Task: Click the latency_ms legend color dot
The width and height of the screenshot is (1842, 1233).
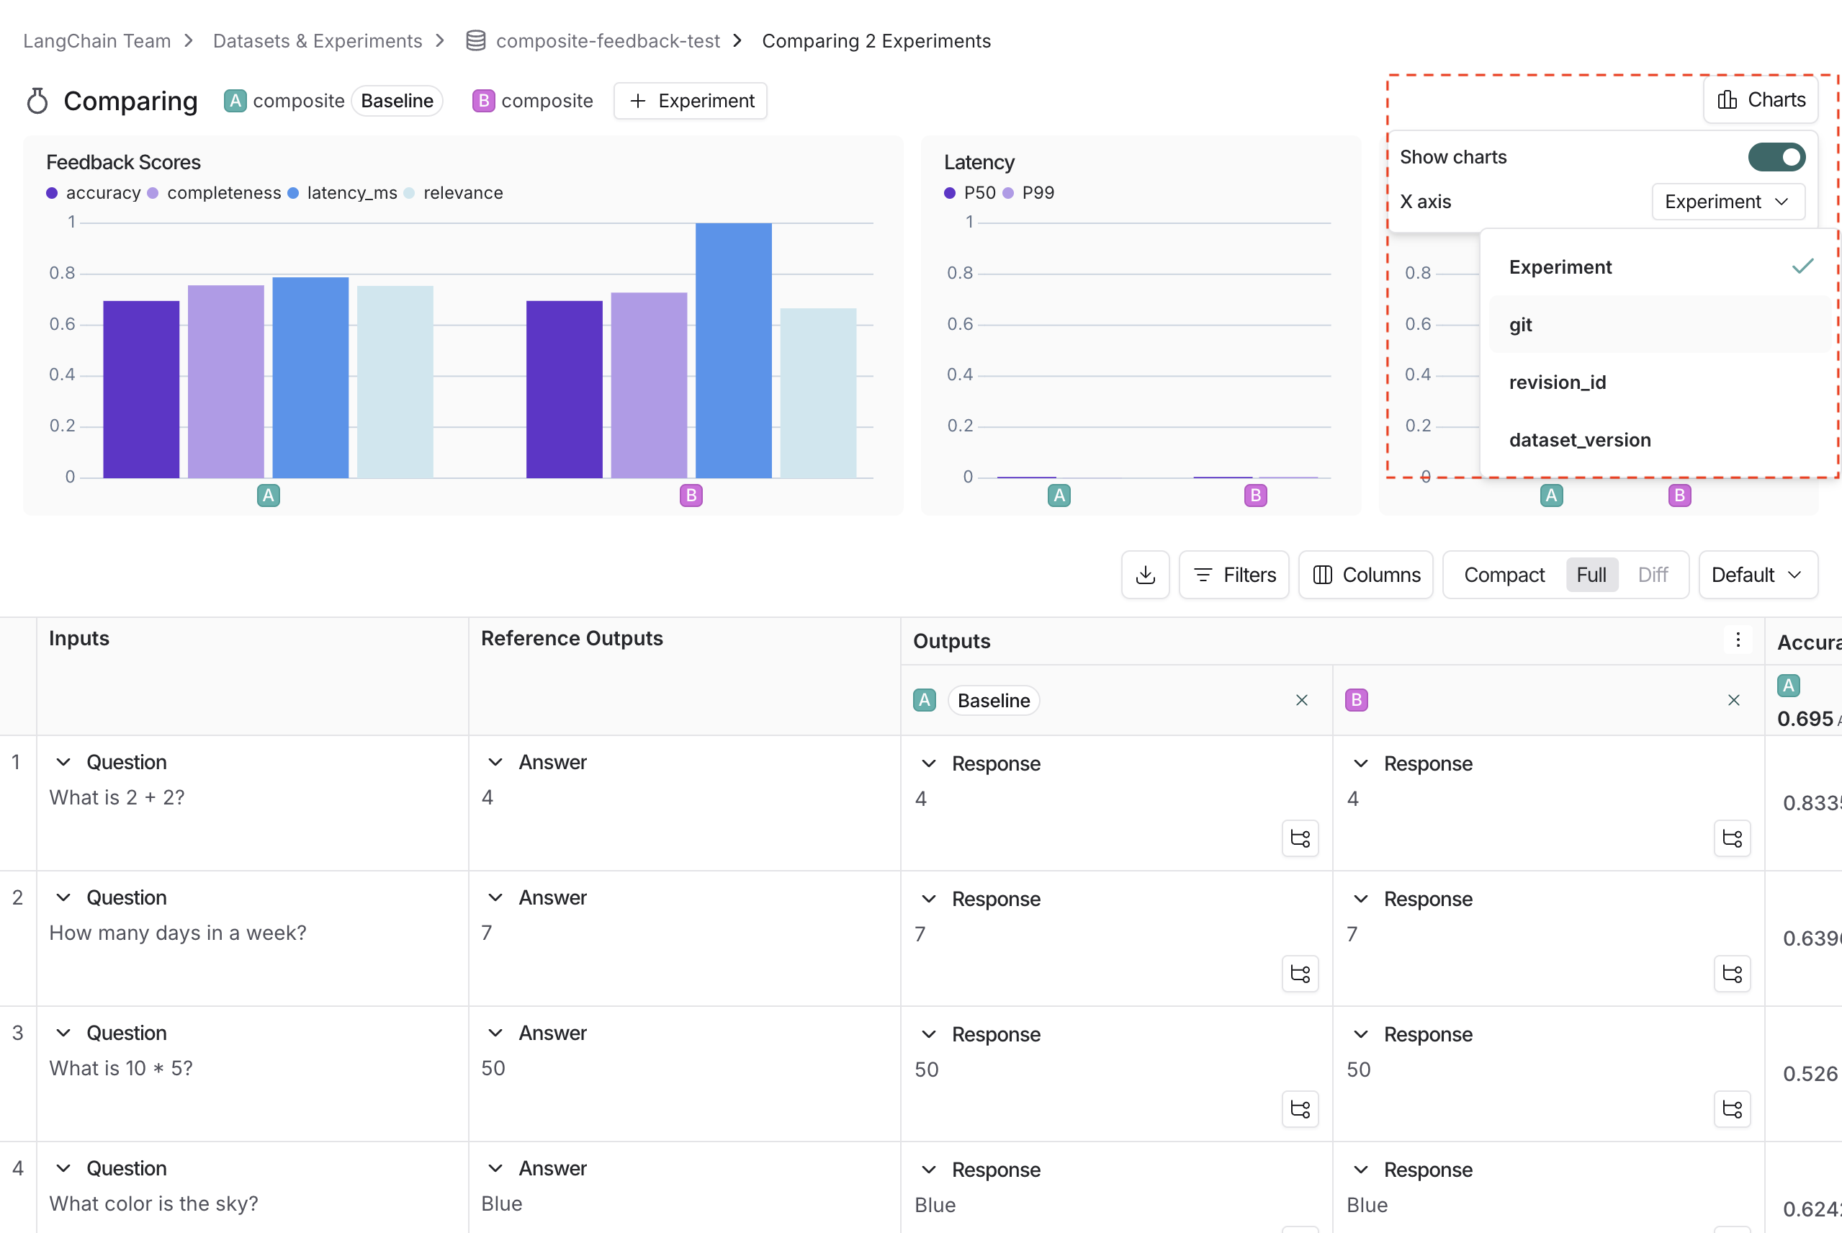Action: coord(293,194)
